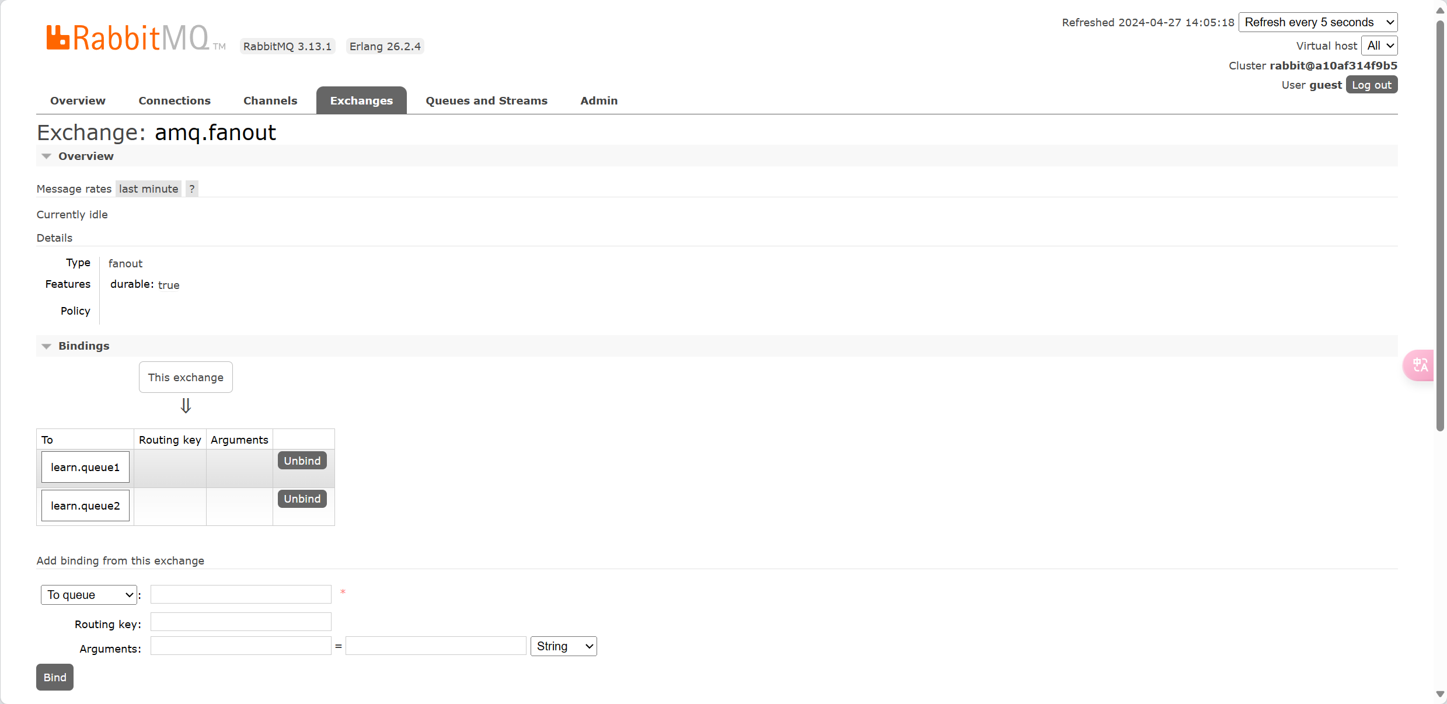Unbind learn.queue1 from the exchange

[x=302, y=461]
